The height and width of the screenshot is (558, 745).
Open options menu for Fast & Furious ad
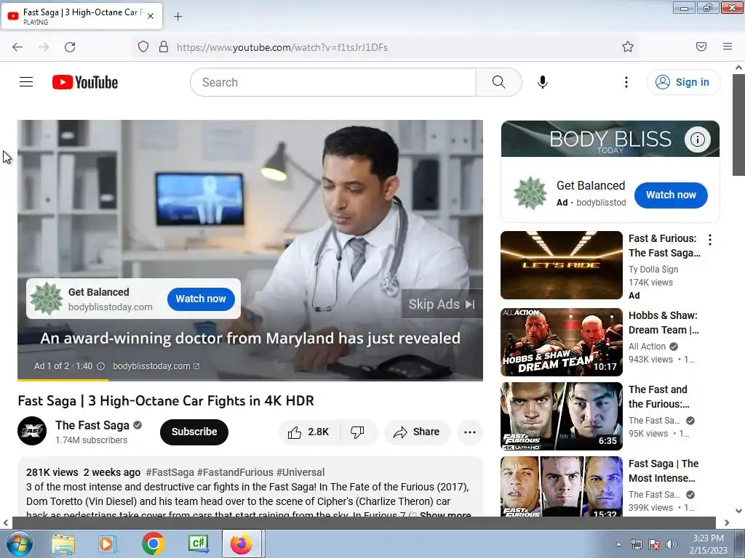(710, 240)
